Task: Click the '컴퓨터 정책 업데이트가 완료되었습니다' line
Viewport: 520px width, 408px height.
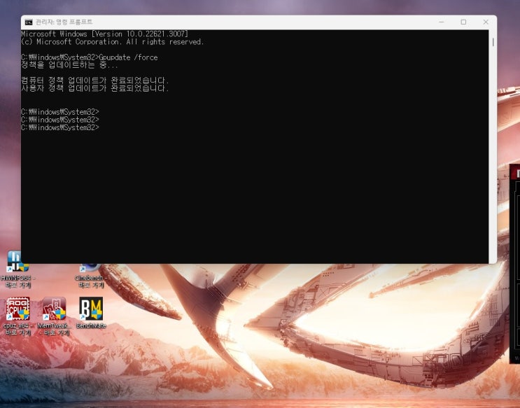Action: (x=95, y=80)
